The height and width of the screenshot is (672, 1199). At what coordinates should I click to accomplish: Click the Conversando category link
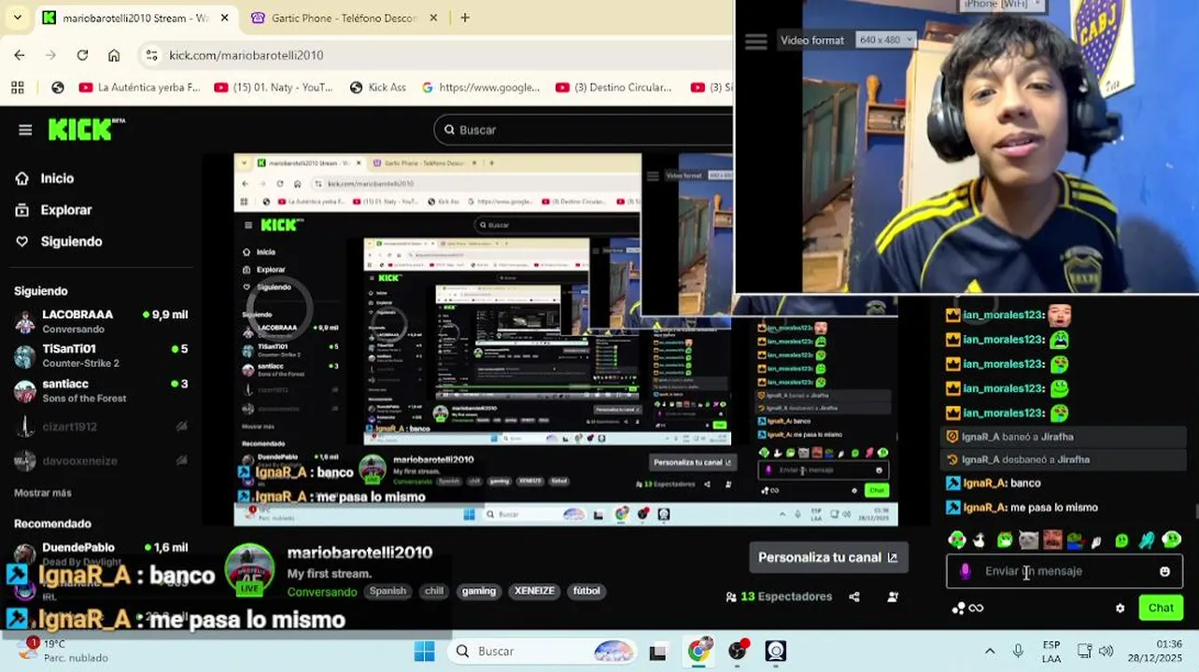tap(321, 592)
